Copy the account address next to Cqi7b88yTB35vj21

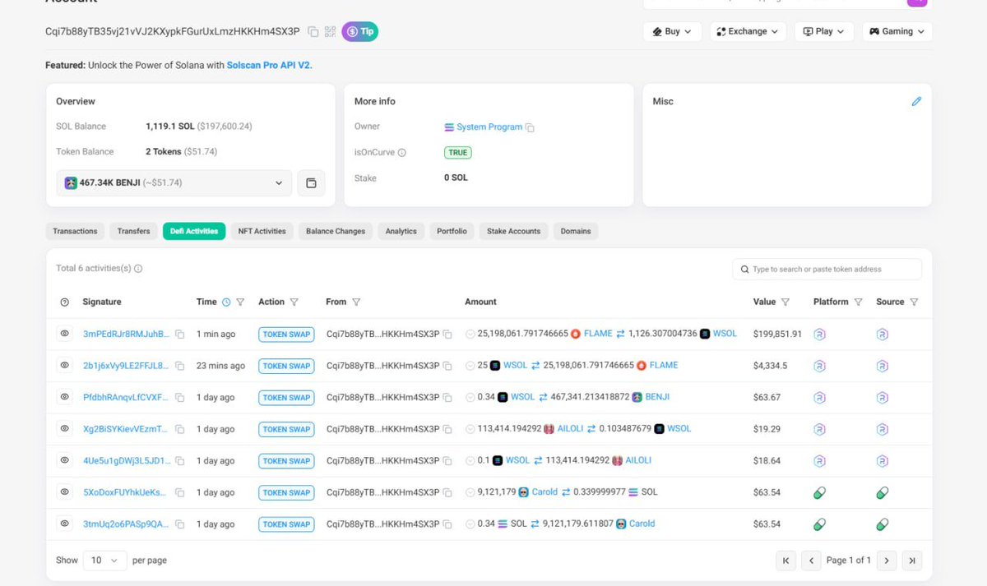[x=313, y=32]
